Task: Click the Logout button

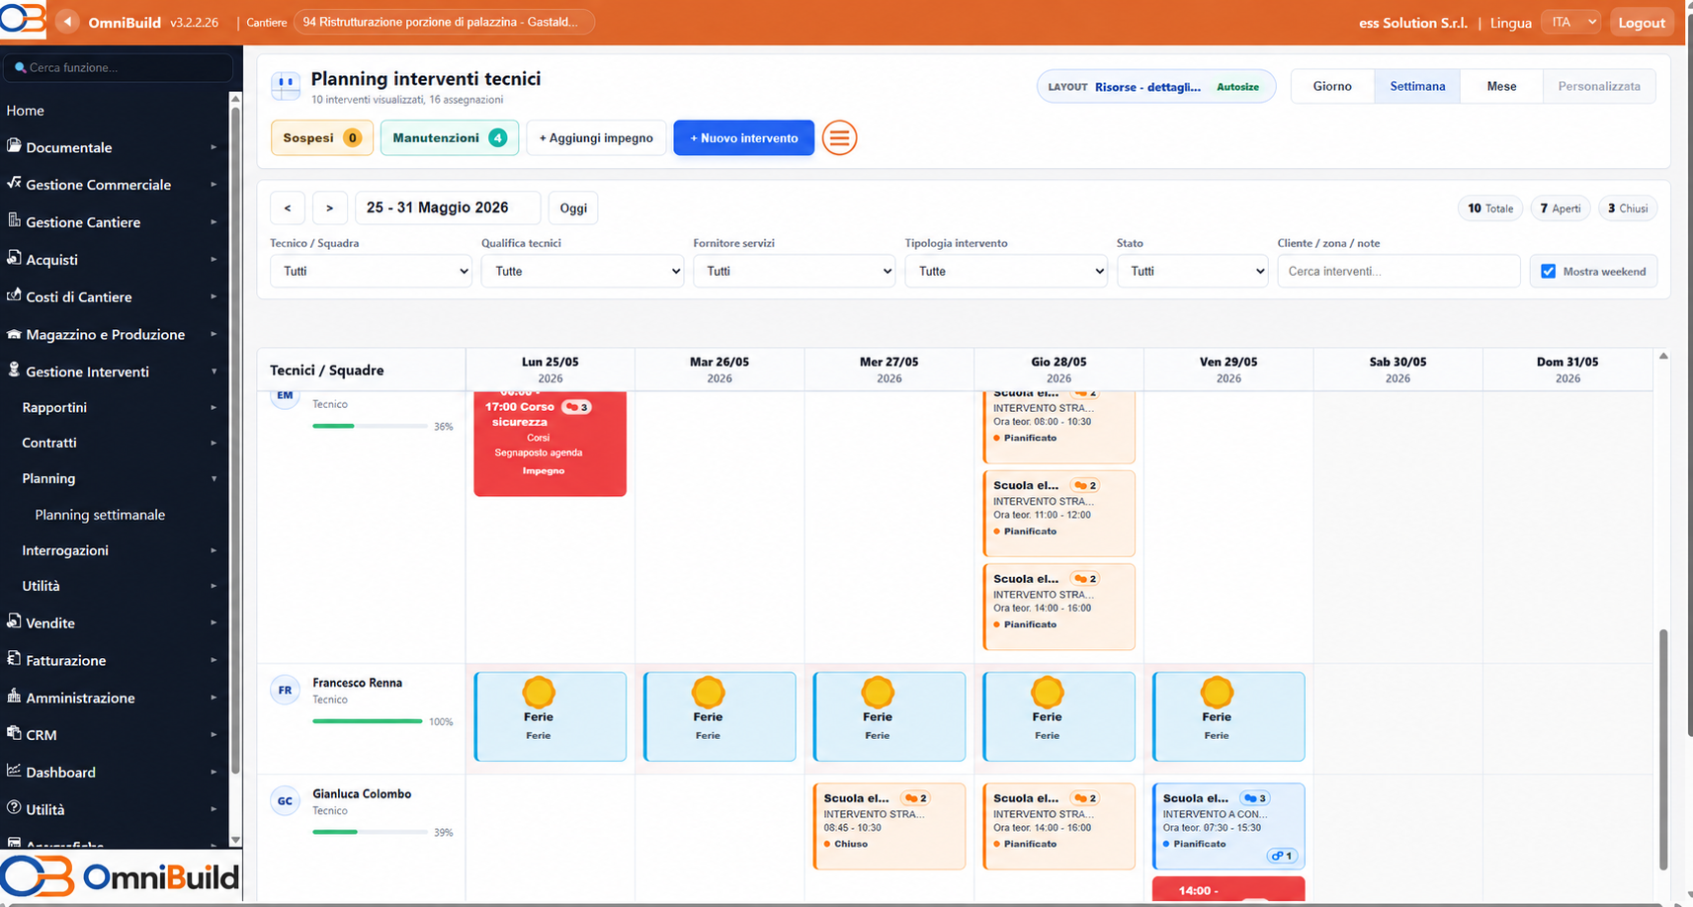Action: click(x=1642, y=22)
